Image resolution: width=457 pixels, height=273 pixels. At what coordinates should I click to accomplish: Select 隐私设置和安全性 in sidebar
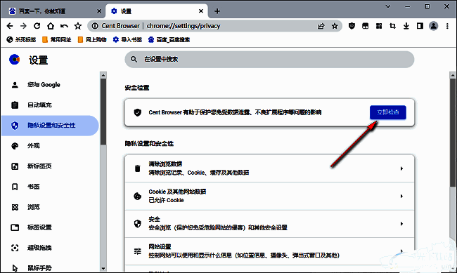tap(50, 126)
